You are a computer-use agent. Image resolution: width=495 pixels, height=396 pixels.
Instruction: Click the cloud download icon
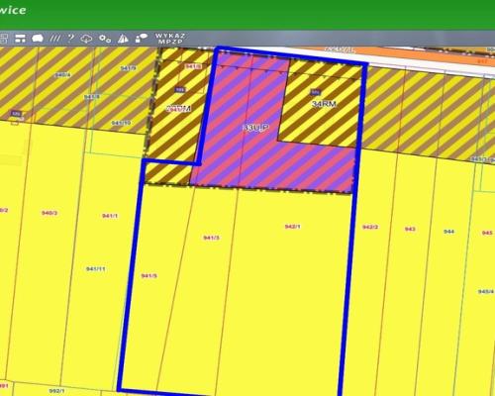coord(86,39)
